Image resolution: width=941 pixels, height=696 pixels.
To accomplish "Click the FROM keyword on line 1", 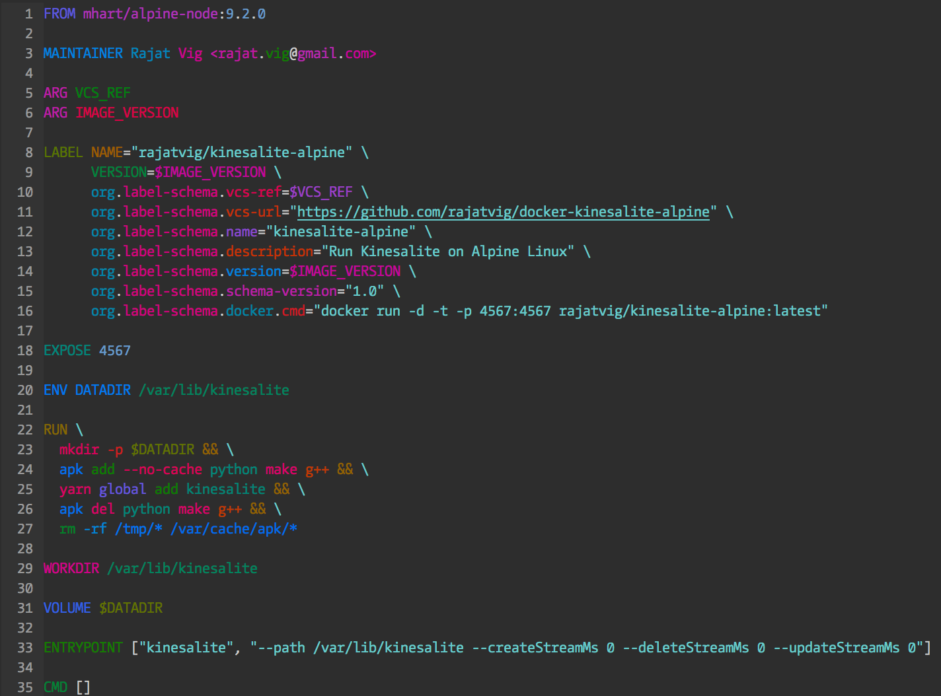I will (x=59, y=14).
